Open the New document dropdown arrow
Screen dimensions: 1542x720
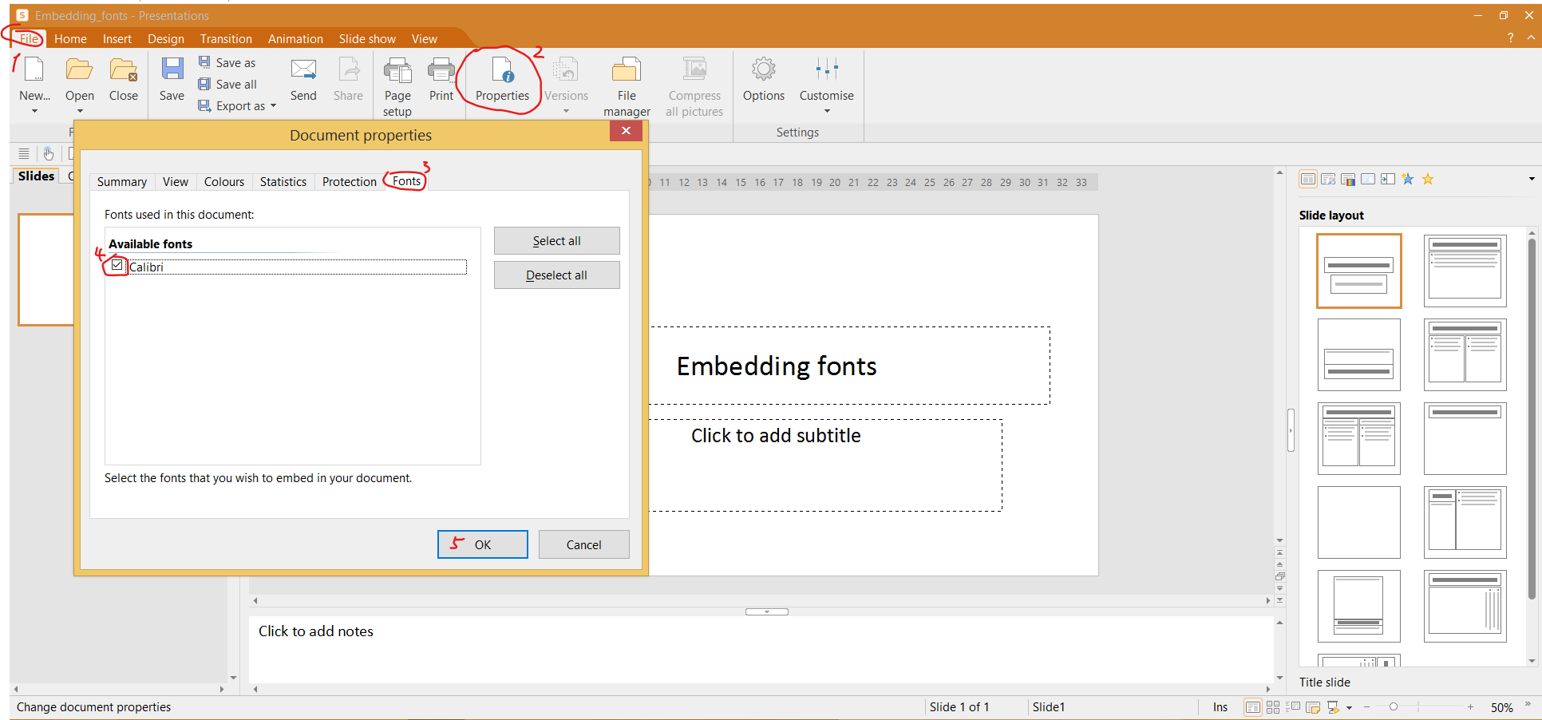point(34,111)
